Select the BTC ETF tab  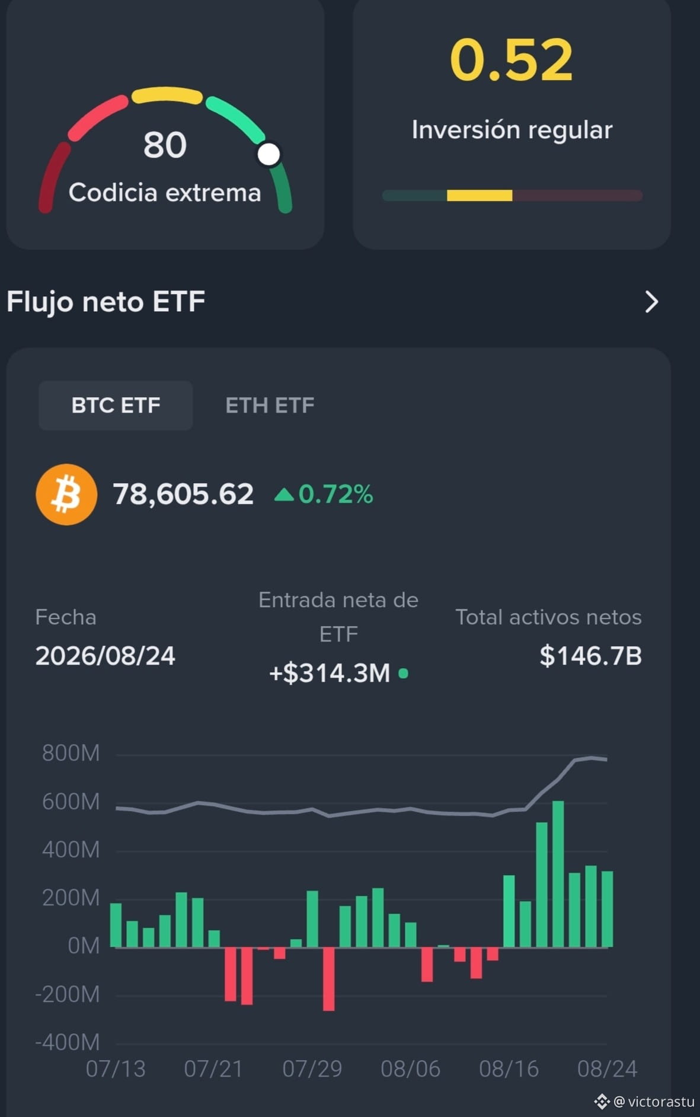click(116, 406)
